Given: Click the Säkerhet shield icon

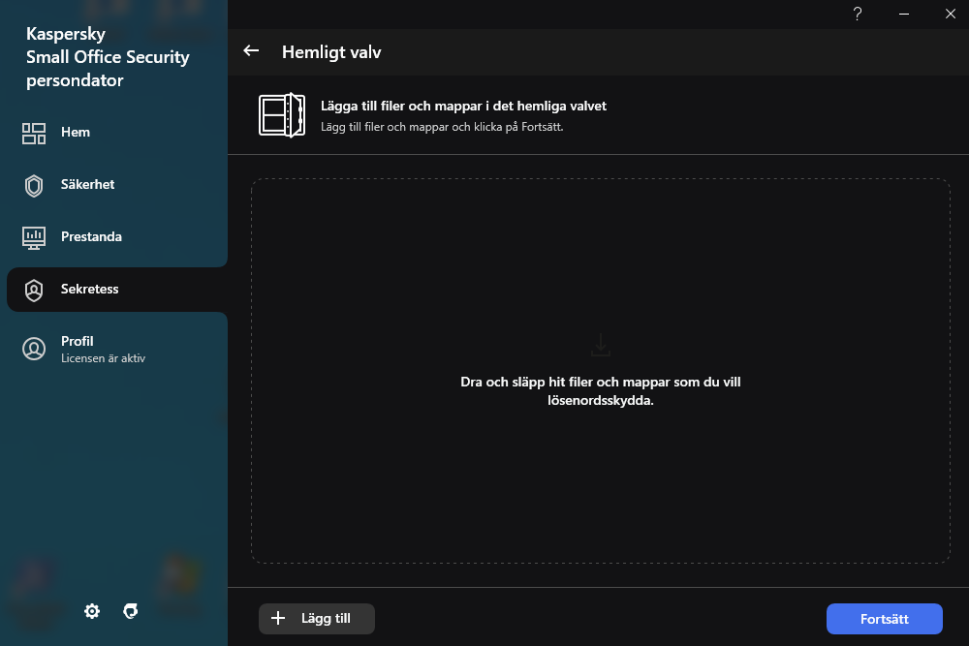Looking at the screenshot, I should click(x=34, y=185).
